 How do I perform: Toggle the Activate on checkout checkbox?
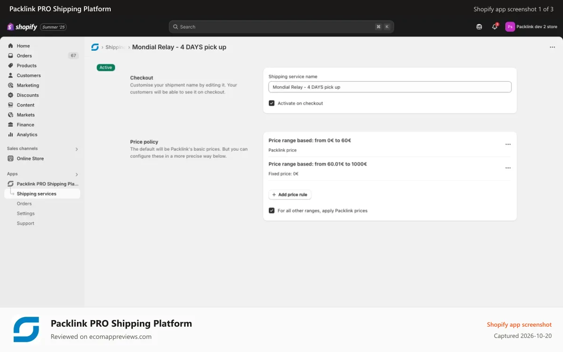point(271,103)
